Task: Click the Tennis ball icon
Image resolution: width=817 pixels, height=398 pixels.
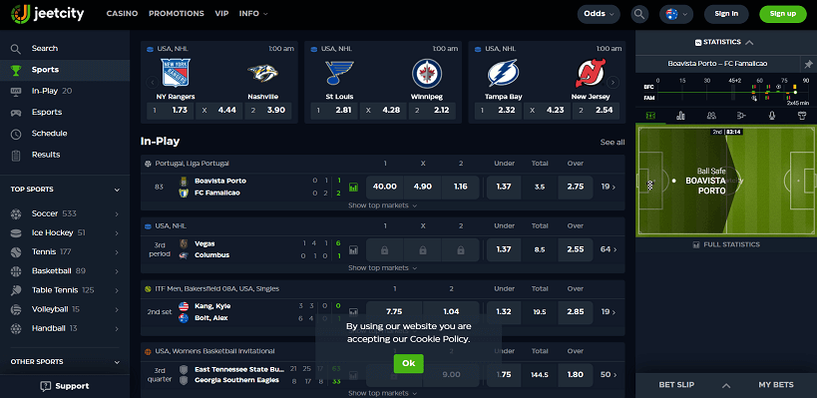Action: 16,252
